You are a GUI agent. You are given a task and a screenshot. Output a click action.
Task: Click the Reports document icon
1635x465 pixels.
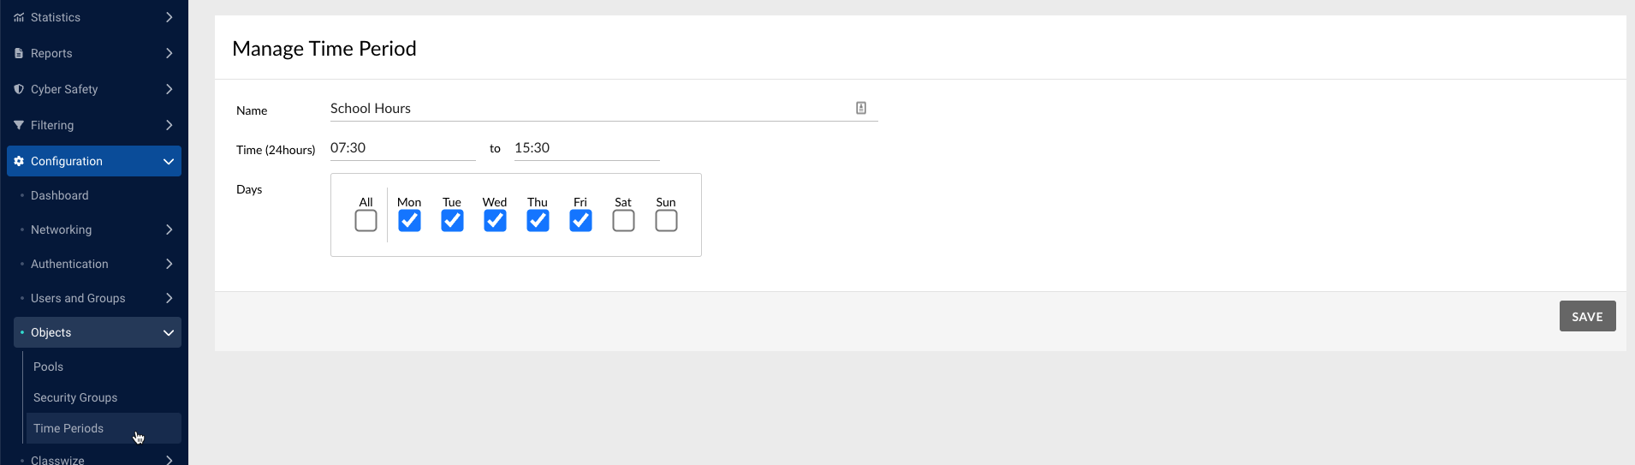[x=19, y=53]
